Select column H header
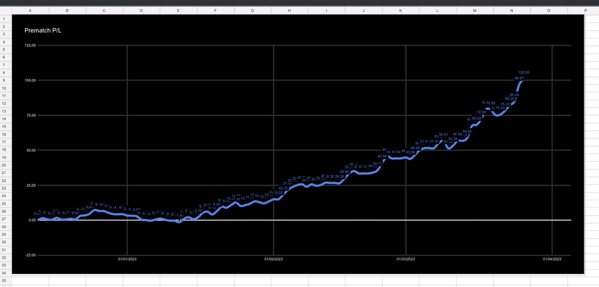Screen dimensions: 599x287 (x=290, y=10)
